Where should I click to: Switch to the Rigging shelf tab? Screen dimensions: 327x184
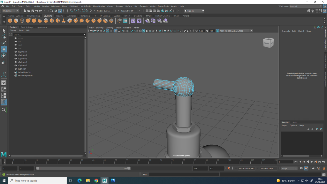click(60, 16)
